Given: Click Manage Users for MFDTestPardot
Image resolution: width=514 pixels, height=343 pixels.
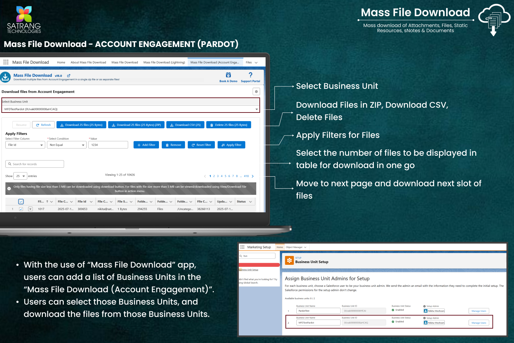Looking at the screenshot, I should tap(479, 323).
